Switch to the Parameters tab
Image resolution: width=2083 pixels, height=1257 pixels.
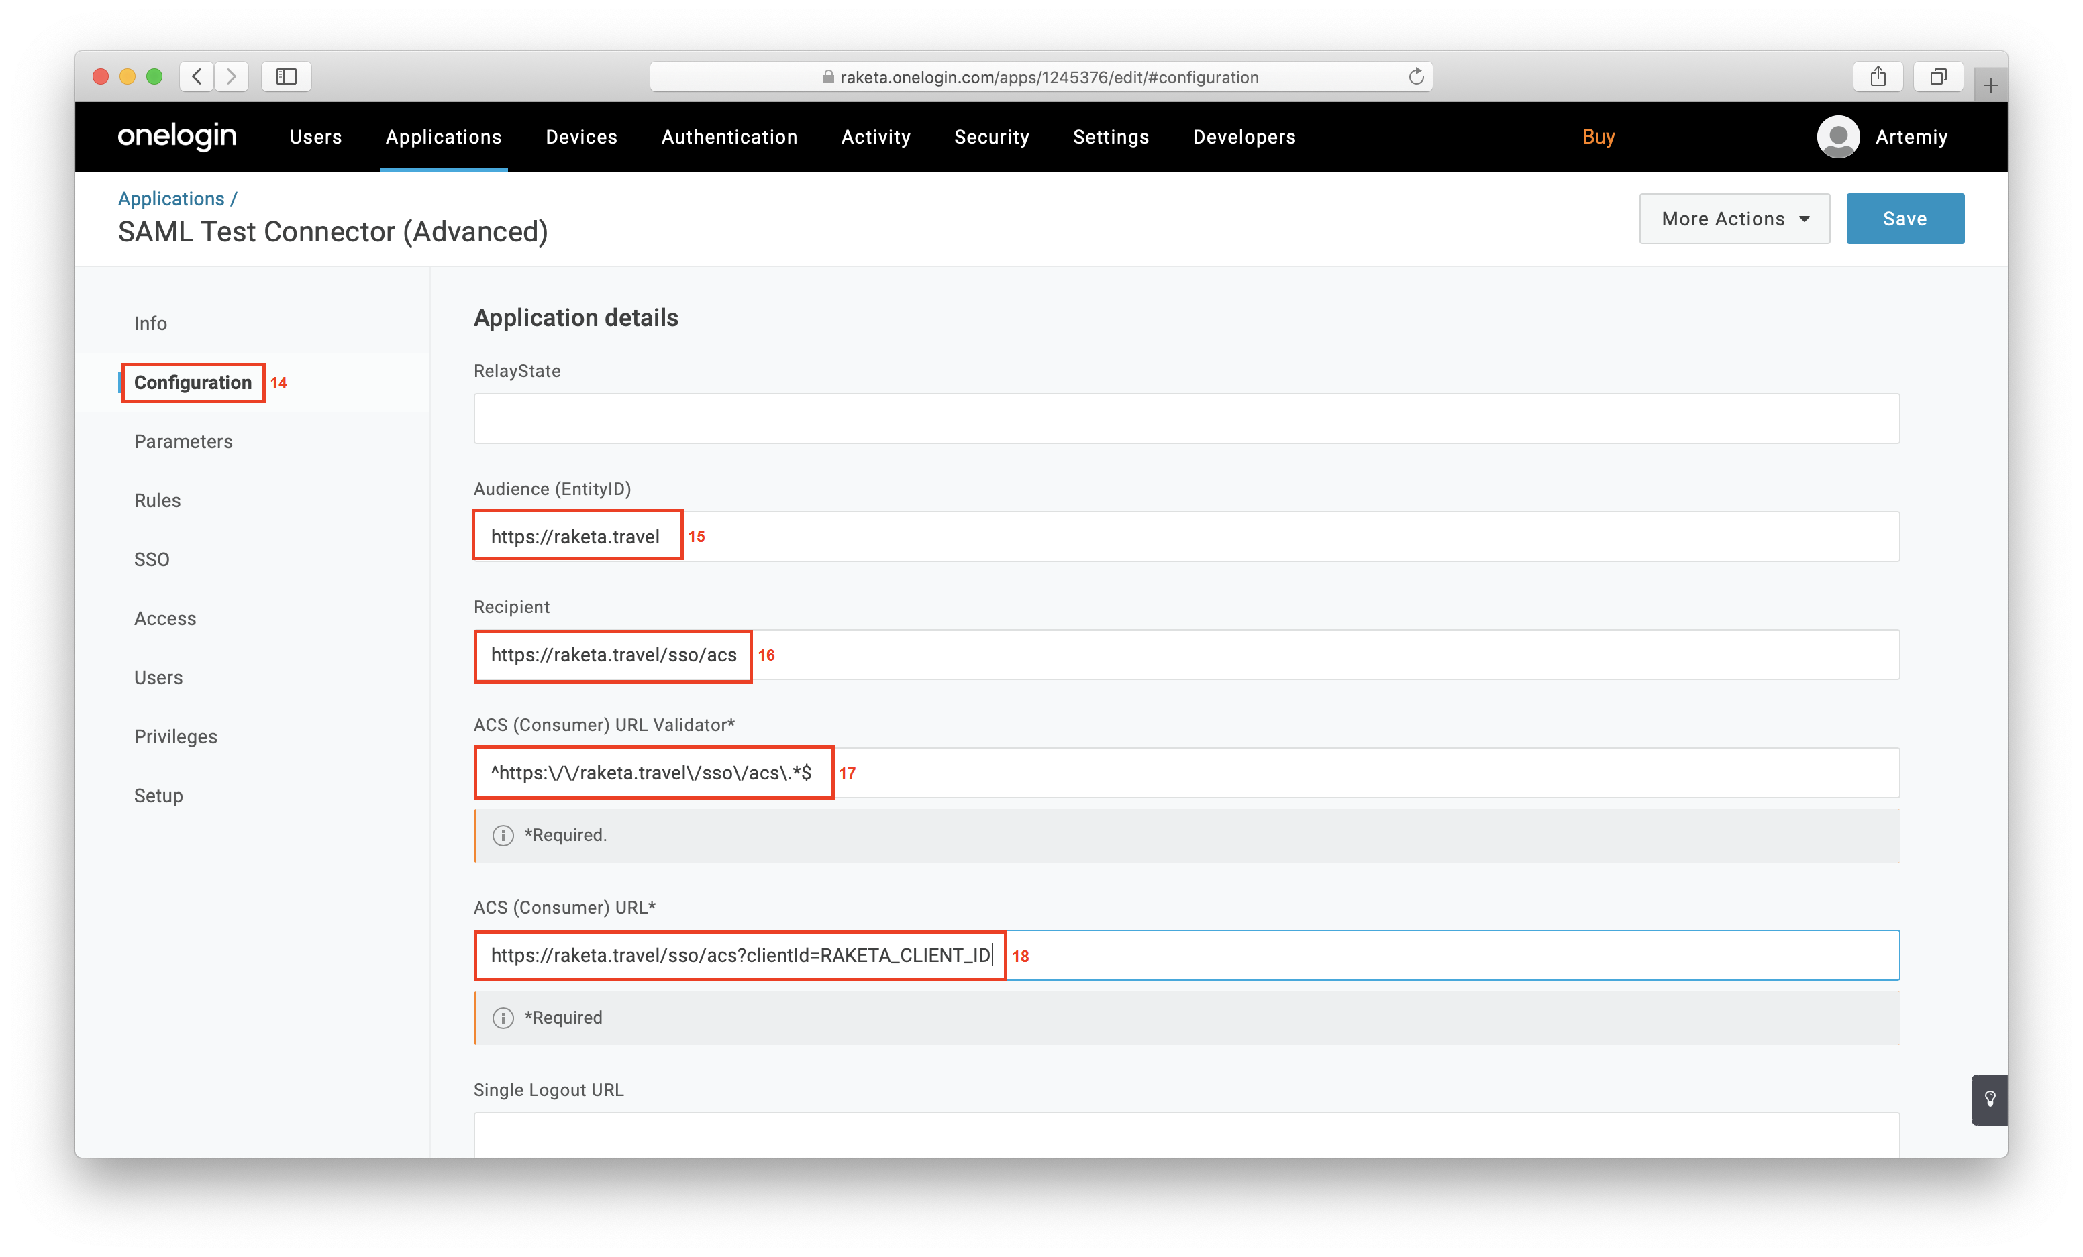(183, 441)
